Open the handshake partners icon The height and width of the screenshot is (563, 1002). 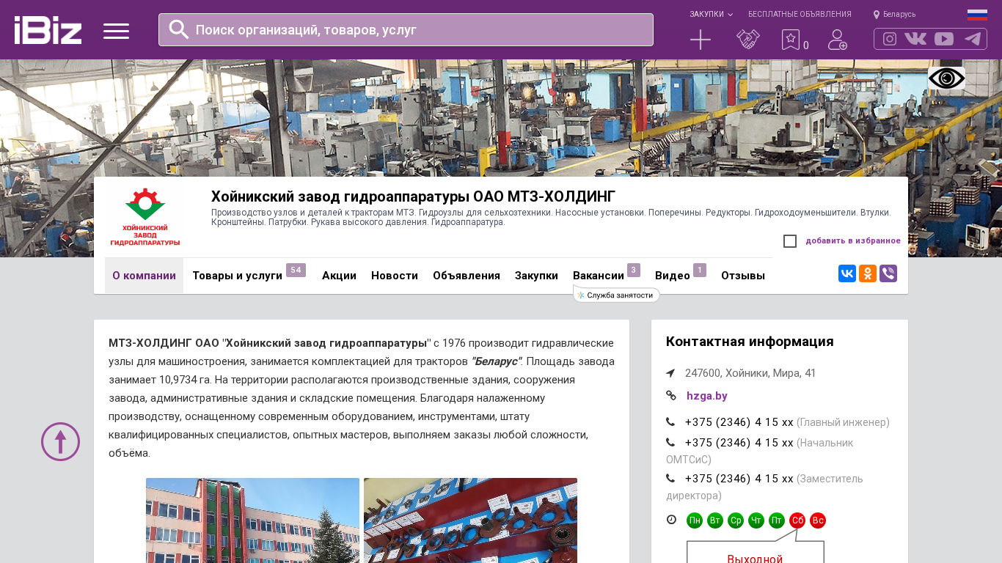748,40
